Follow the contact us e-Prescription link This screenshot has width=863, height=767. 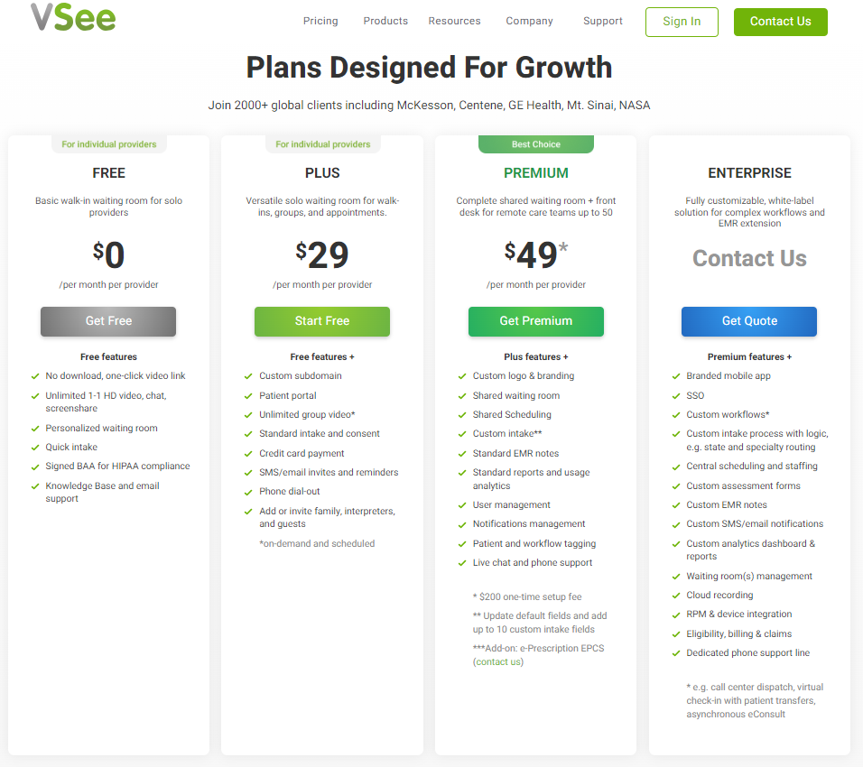[498, 662]
